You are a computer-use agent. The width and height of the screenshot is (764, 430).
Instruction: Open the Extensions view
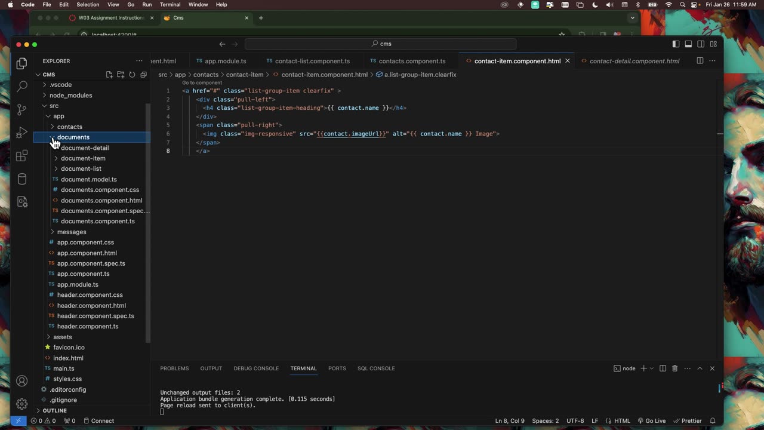pos(22,156)
